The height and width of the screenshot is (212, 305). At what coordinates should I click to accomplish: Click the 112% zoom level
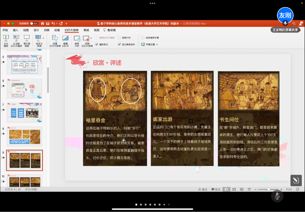click(x=289, y=189)
